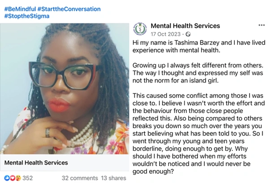The image size is (268, 183).
Task: Open the #StarttheConversation hashtag
Action: coord(69,9)
